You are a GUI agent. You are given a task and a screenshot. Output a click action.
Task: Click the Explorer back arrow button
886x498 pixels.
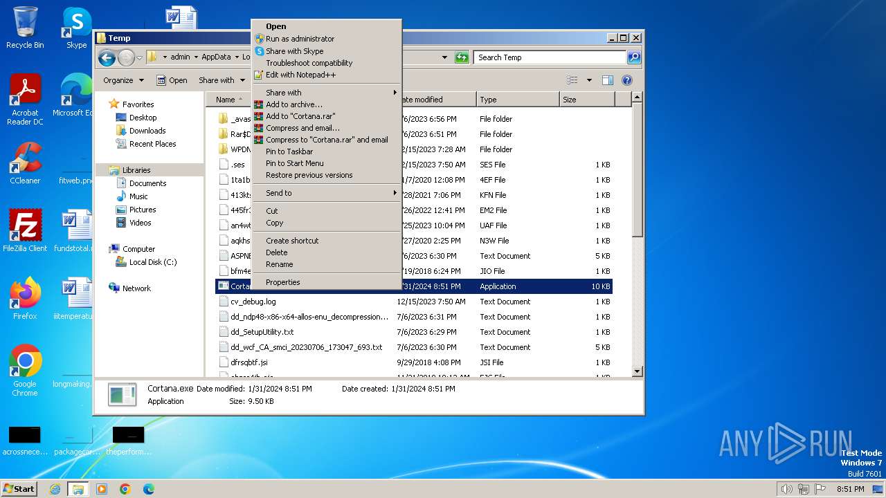(106, 57)
